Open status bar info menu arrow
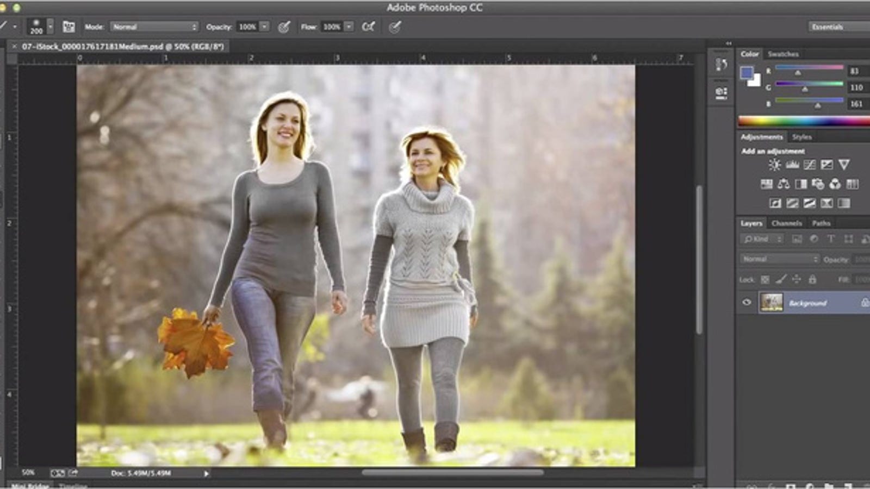 [x=206, y=474]
